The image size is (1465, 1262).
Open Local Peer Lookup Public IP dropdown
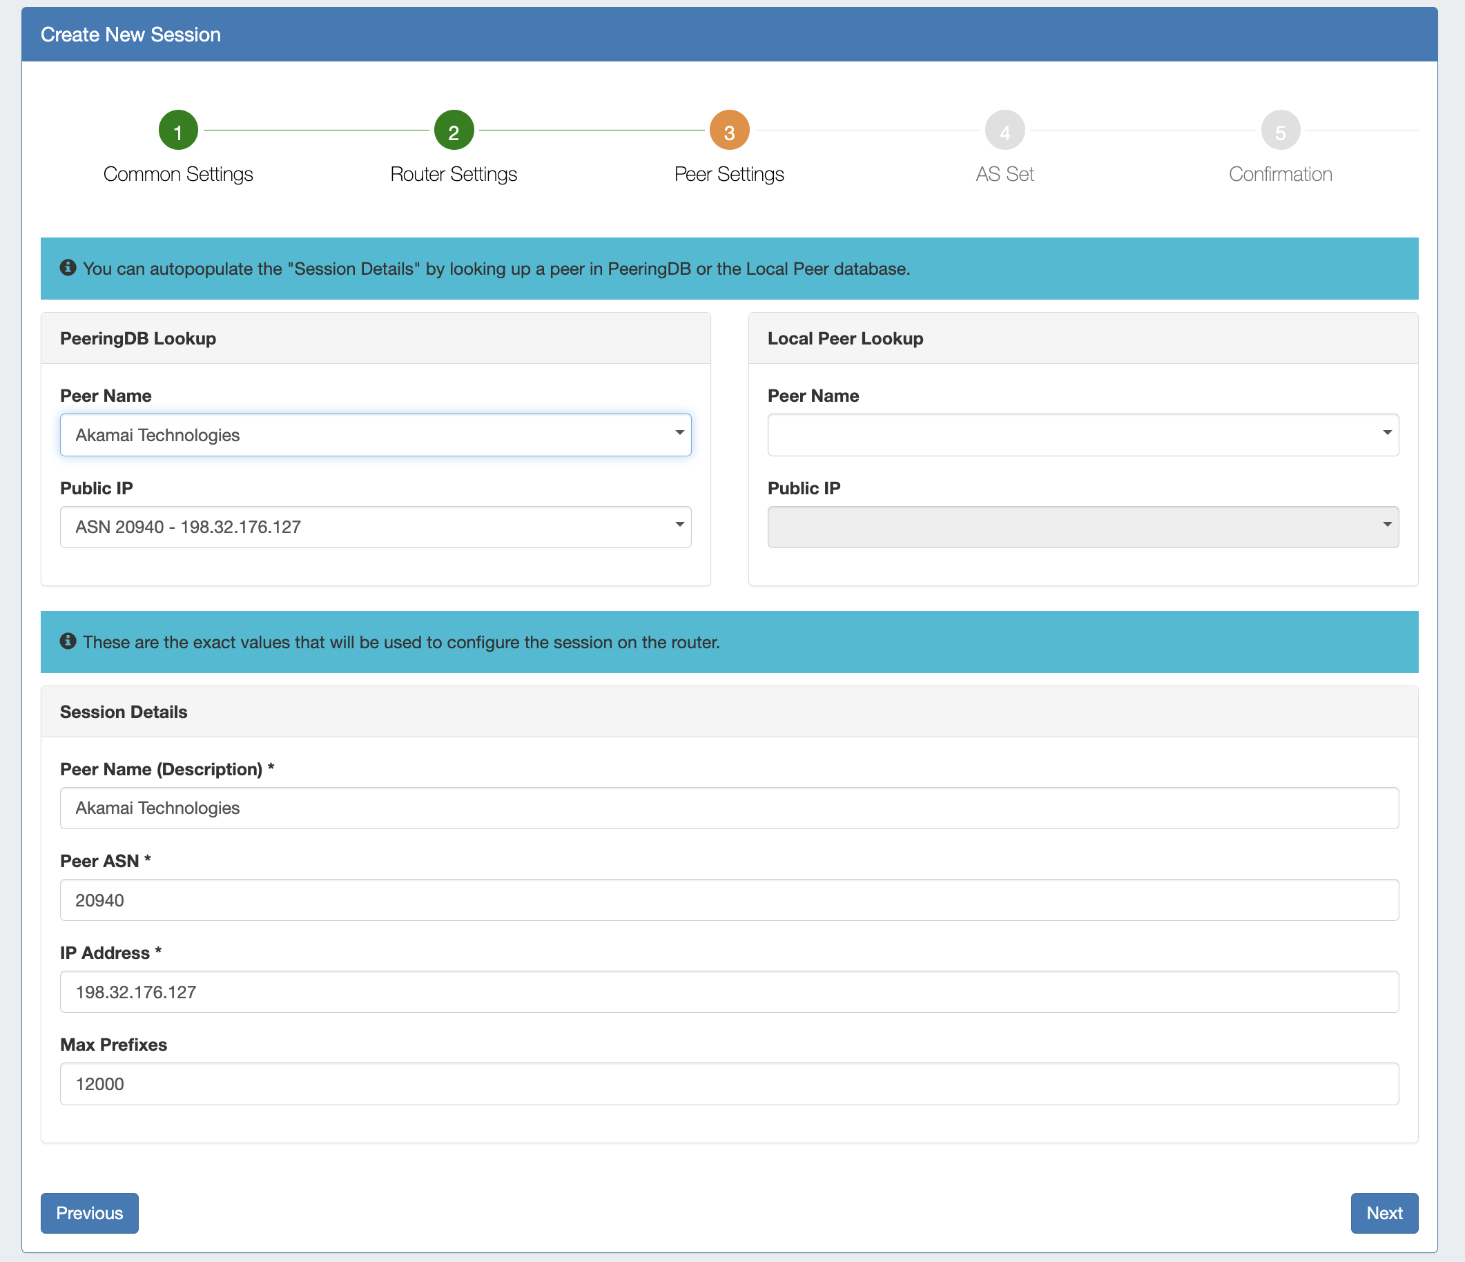point(1083,527)
